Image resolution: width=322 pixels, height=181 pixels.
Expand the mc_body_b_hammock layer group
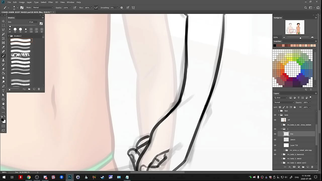click(281, 154)
